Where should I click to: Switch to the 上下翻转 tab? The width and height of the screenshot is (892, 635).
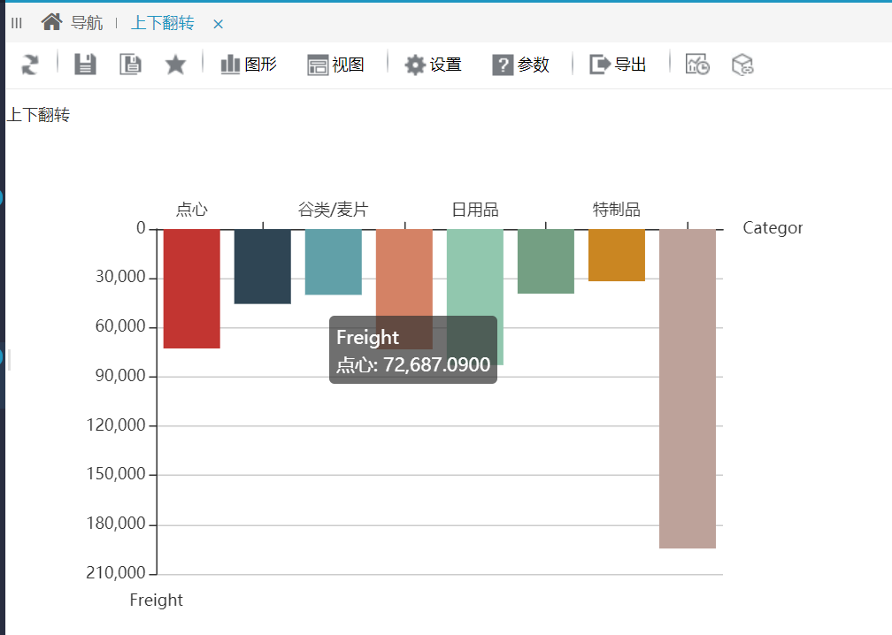click(x=163, y=23)
